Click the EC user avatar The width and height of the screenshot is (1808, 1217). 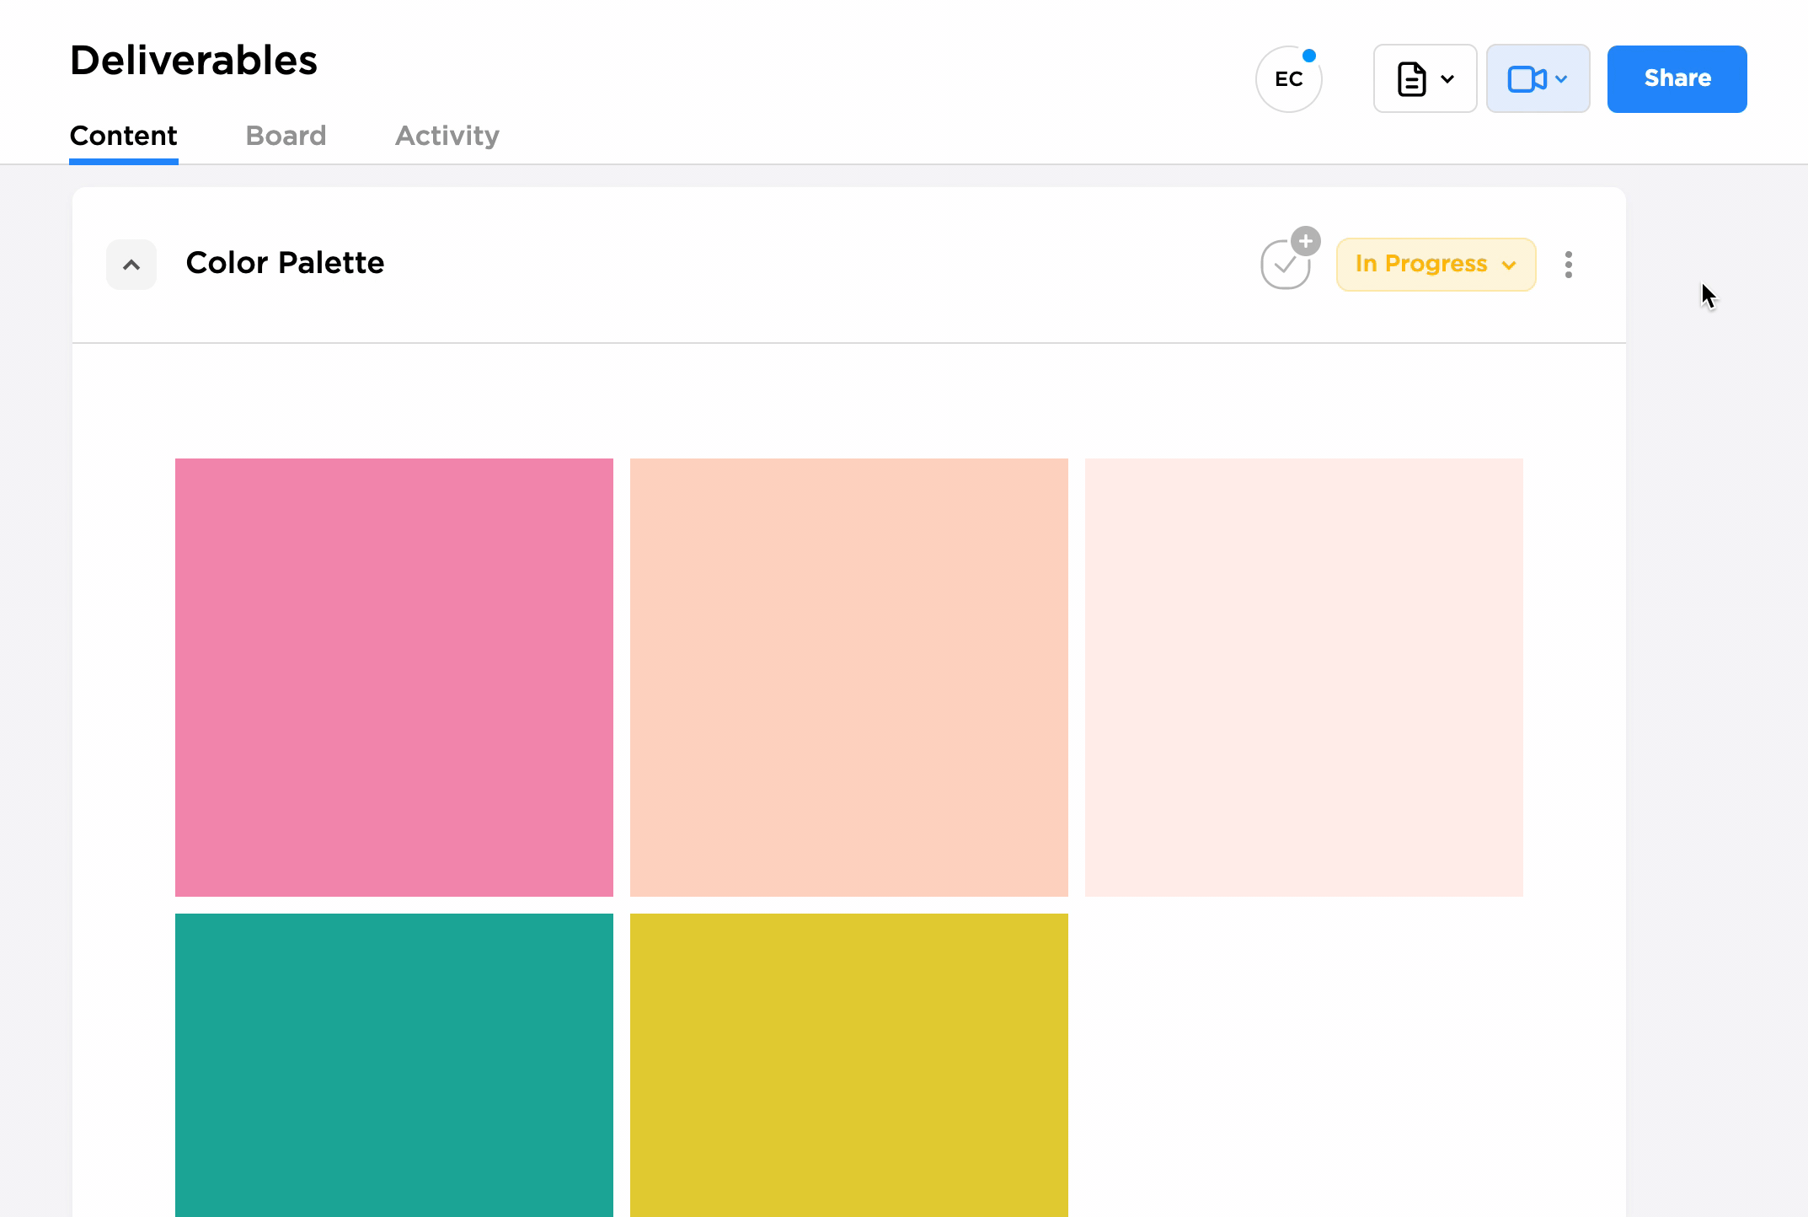click(x=1287, y=79)
